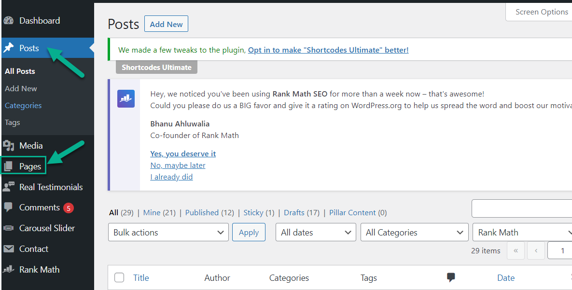Open Add New submenu under Posts
The image size is (572, 290).
click(x=21, y=88)
